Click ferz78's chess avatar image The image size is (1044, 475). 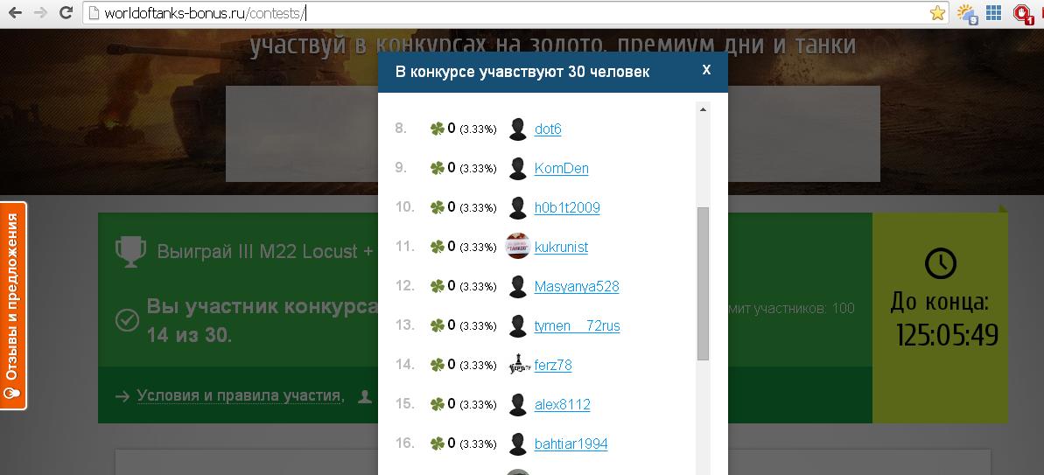[x=518, y=365]
